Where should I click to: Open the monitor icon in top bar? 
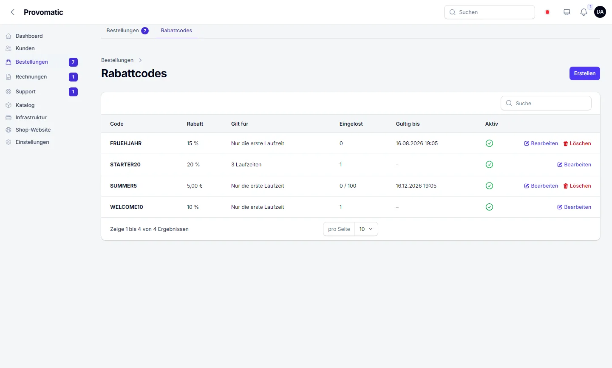(x=567, y=12)
